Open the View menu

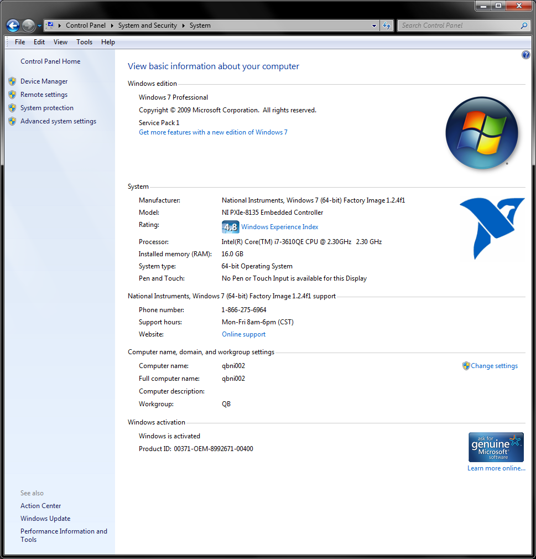61,42
